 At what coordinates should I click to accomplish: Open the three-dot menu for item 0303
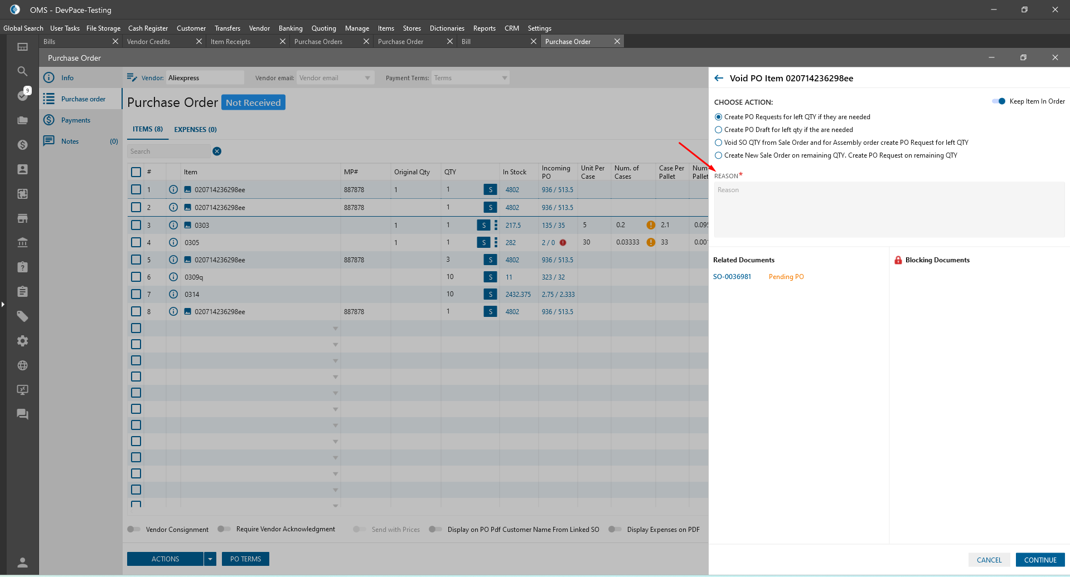[x=496, y=226]
